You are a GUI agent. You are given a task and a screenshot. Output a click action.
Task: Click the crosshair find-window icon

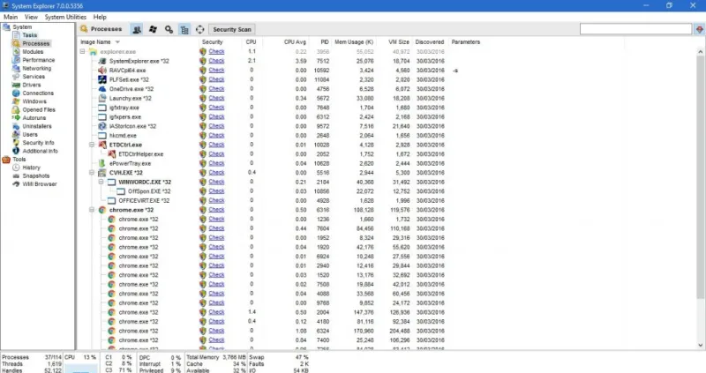[199, 29]
